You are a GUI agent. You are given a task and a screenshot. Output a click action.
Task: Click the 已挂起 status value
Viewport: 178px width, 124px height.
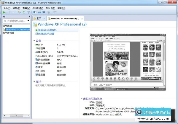coord(99,102)
